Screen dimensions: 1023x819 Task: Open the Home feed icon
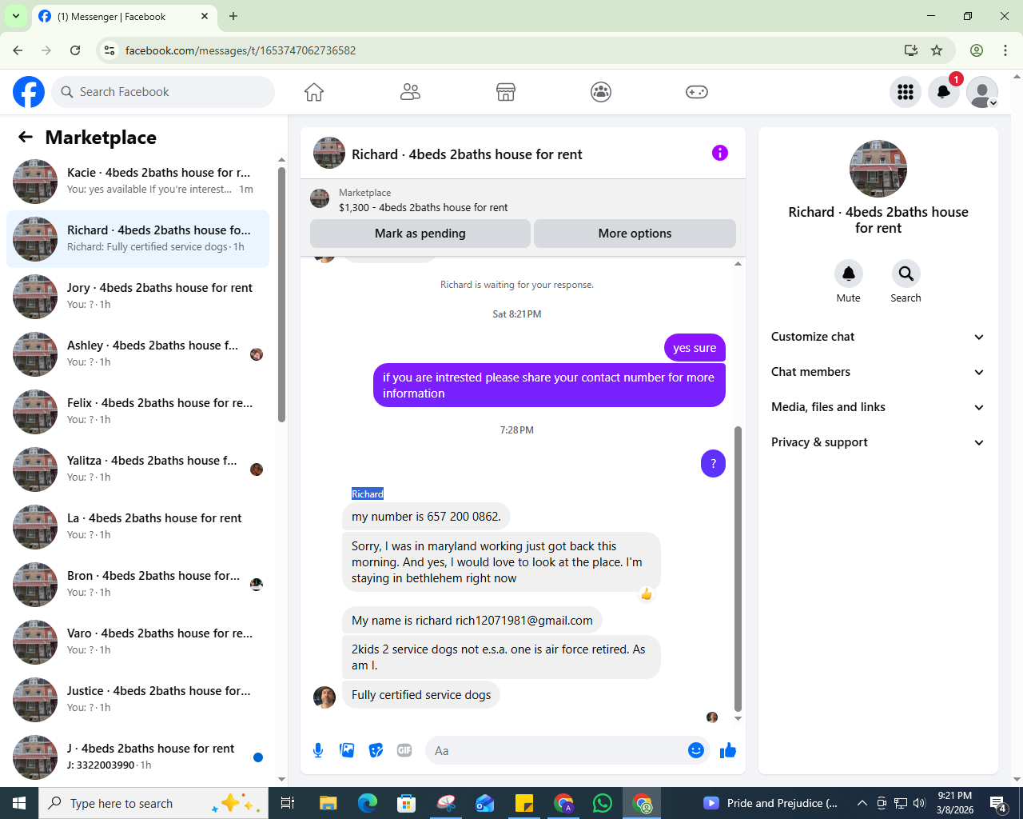pos(314,92)
